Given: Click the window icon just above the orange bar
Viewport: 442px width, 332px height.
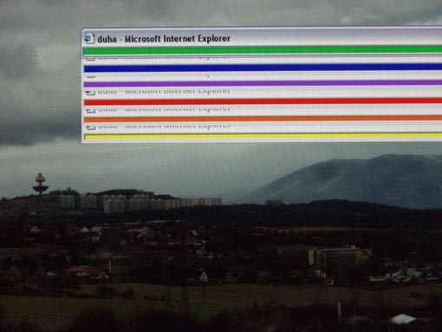Looking at the screenshot, I should pos(91,110).
